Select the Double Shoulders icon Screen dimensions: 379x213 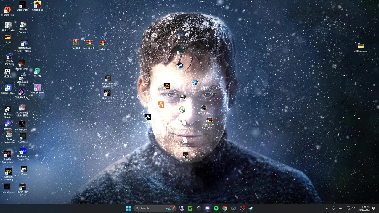click(7, 157)
